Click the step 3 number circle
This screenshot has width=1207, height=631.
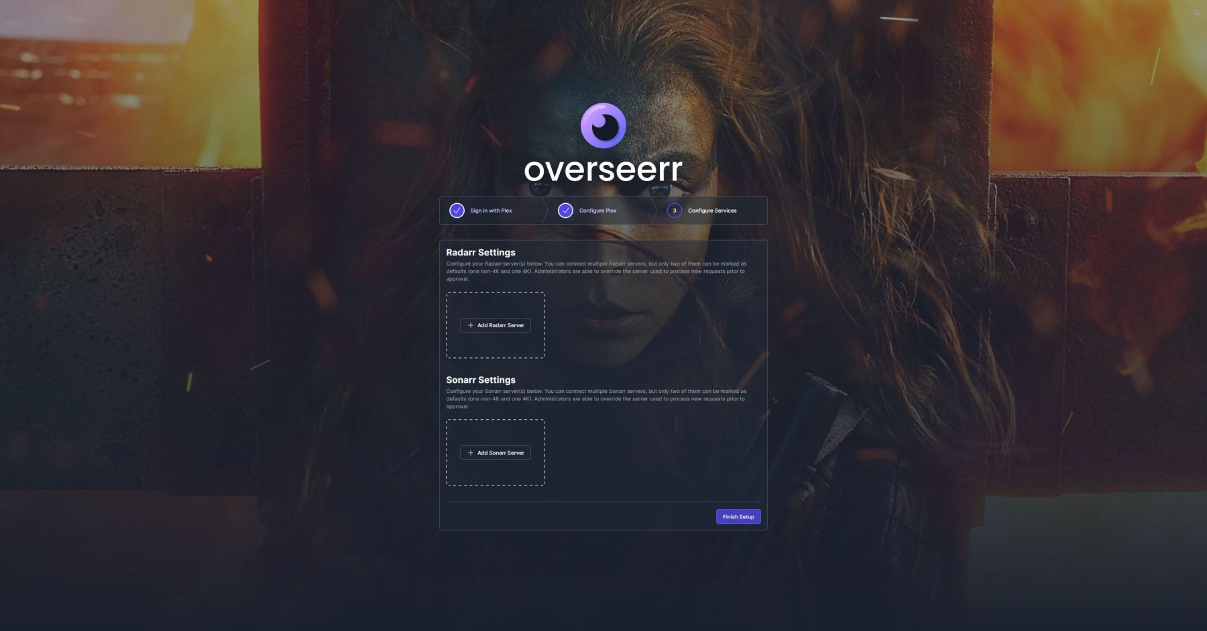[675, 211]
